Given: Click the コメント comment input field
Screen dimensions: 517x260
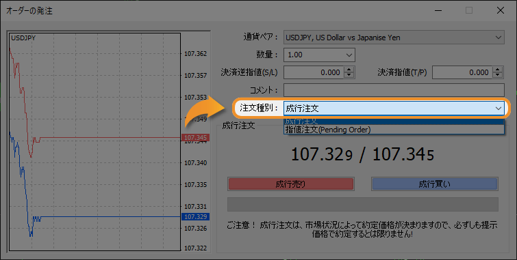Looking at the screenshot, I should pyautogui.click(x=394, y=90).
